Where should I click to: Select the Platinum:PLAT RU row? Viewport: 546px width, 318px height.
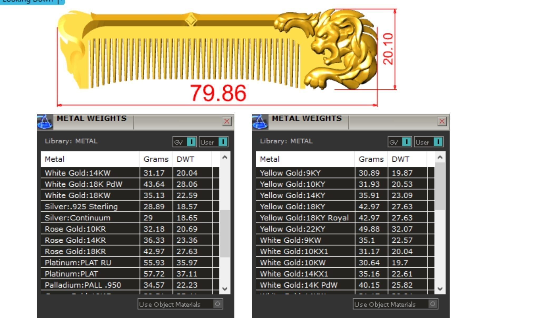point(130,262)
